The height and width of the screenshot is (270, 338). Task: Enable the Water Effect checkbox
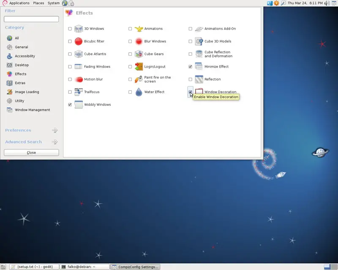(130, 92)
